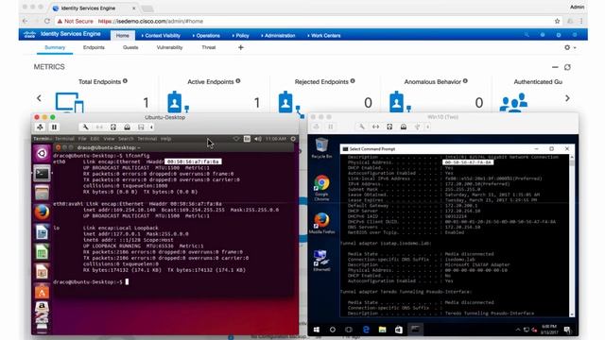This screenshot has width=605, height=340.
Task: Open Ubuntu Software Center launcher icon
Action: (x=42, y=292)
